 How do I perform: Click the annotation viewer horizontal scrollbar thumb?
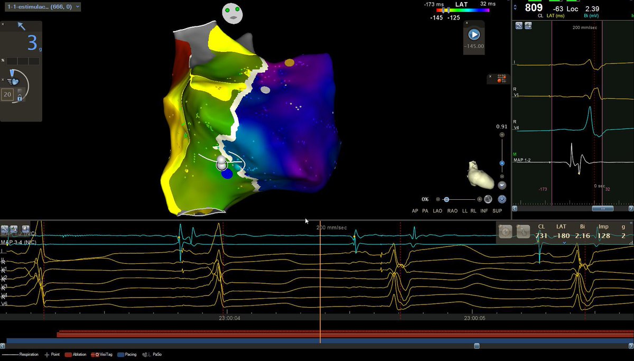click(x=602, y=209)
